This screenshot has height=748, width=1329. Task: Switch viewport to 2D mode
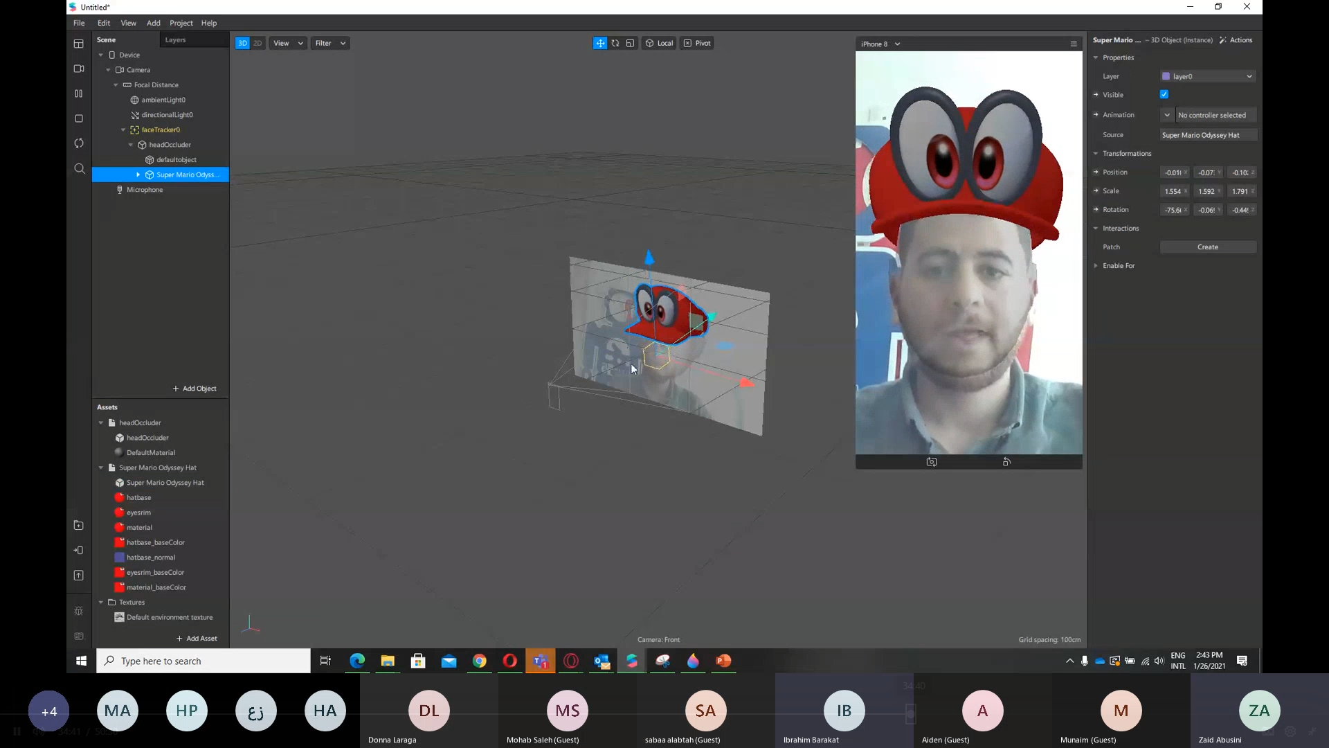[257, 43]
